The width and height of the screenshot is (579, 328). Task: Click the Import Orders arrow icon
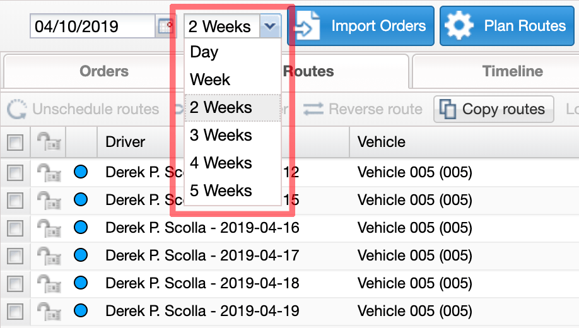(308, 26)
